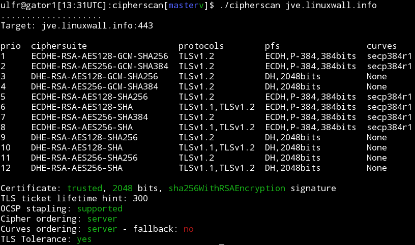Viewport: 415px width, 245px height.
Task: Click the green 2048 bits value
Action: pyautogui.click(x=122, y=189)
